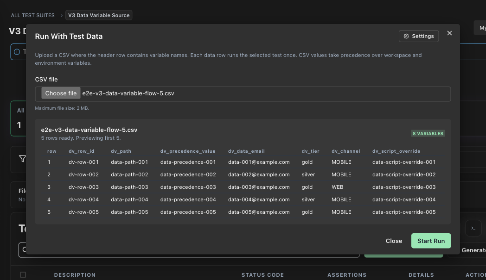The width and height of the screenshot is (486, 280).
Task: Click the info circle icon in the banner
Action: click(17, 52)
